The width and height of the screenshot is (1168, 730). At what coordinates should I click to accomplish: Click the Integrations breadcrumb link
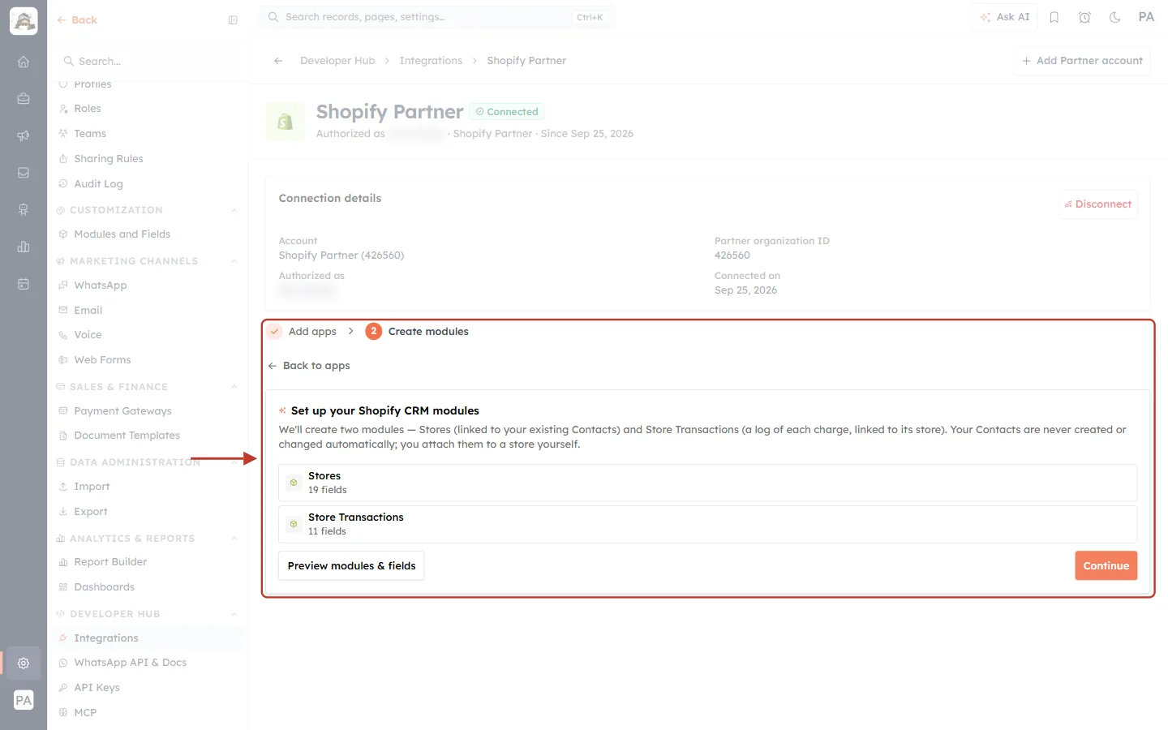[x=431, y=61]
